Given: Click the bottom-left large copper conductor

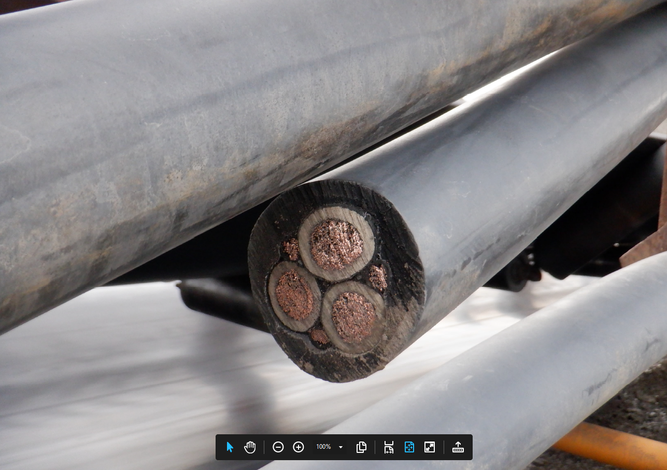Looking at the screenshot, I should 294,295.
